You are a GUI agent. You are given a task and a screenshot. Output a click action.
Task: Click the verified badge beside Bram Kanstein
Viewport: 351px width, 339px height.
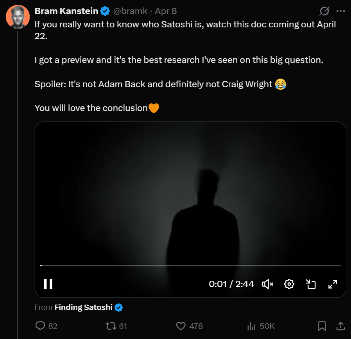click(x=105, y=11)
